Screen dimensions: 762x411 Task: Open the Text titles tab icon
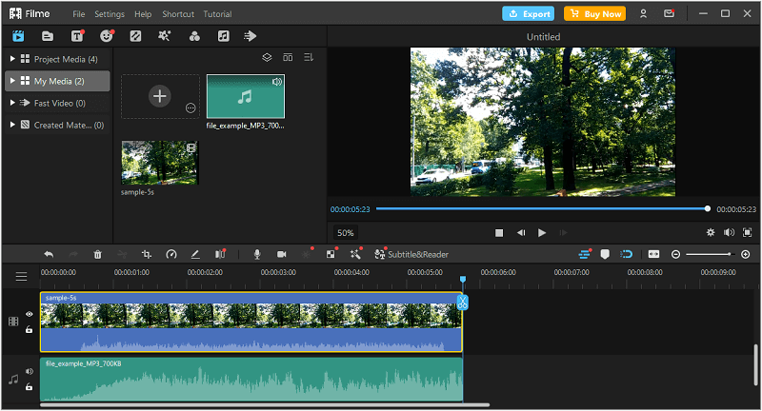77,36
